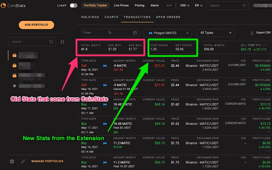Click the -9 MATIC amount in first row
This screenshot has width=272, height=170.
pyautogui.click(x=120, y=65)
